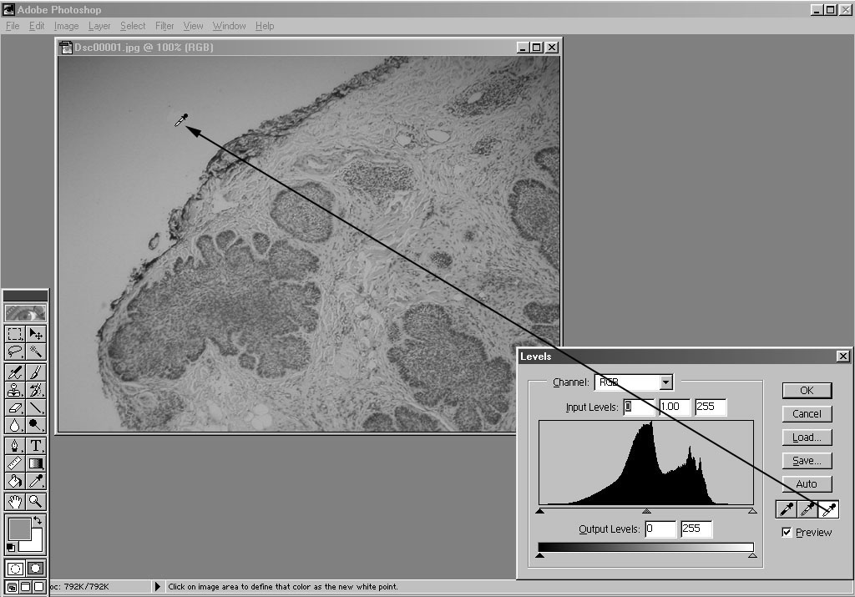Viewport: 855px width, 597px height.
Task: Click the Load... button
Action: click(x=807, y=437)
